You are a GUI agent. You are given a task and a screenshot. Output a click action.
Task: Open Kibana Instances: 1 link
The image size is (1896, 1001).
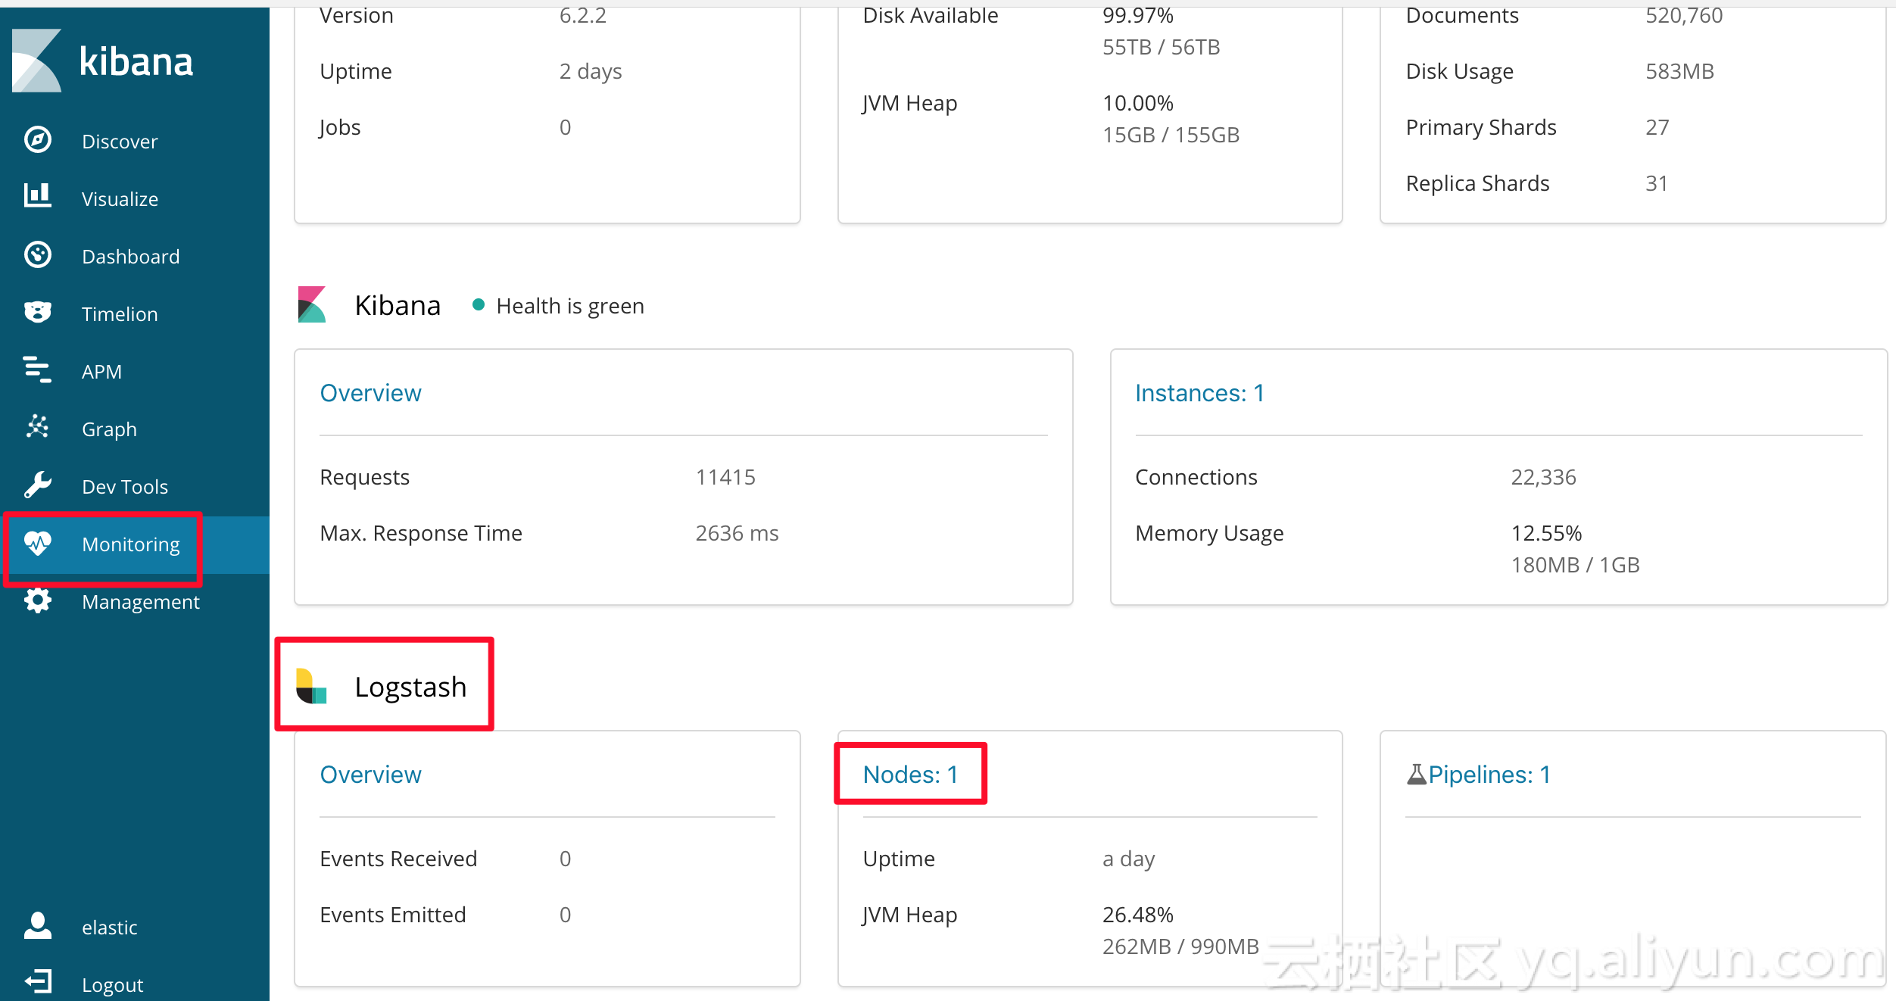click(1199, 393)
